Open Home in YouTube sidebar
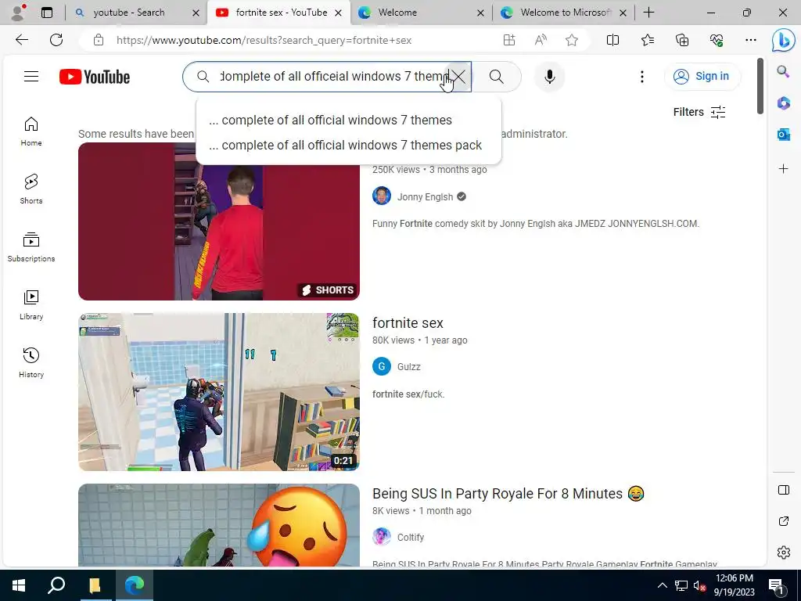This screenshot has height=601, width=801. click(x=31, y=131)
